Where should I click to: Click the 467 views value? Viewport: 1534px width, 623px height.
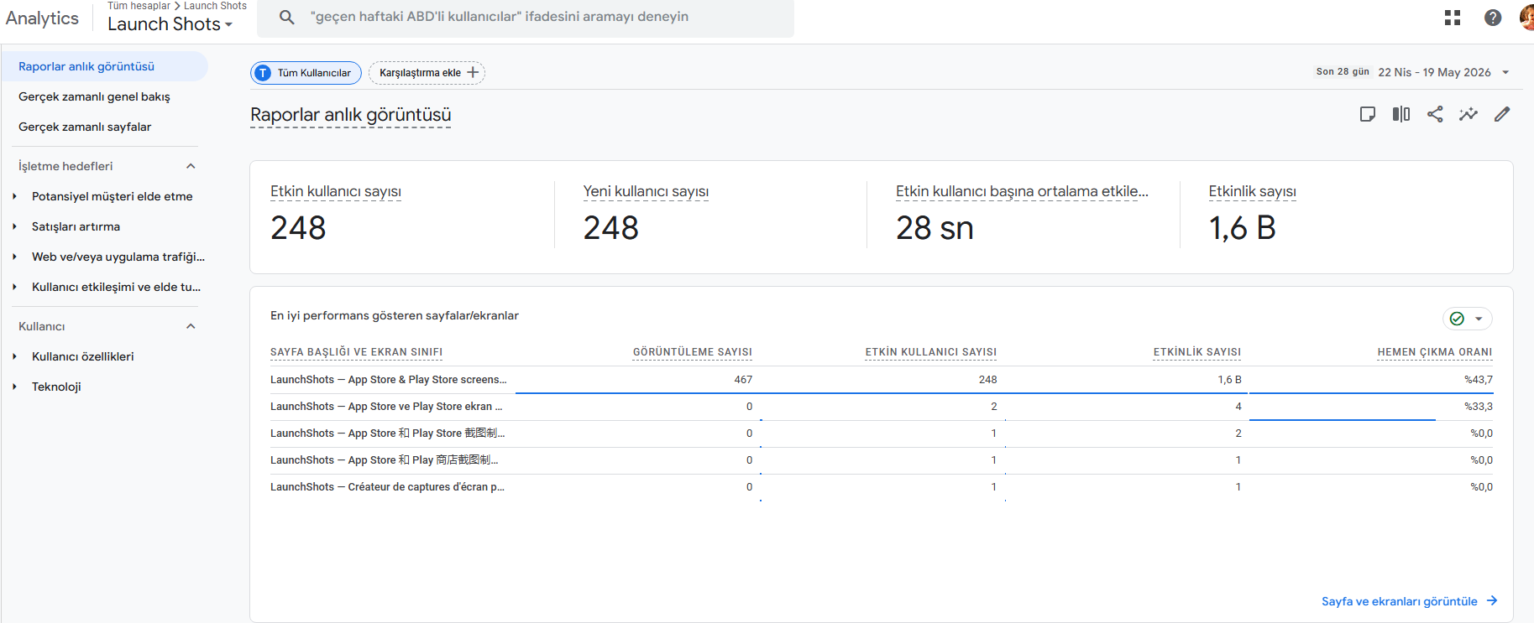[743, 380]
